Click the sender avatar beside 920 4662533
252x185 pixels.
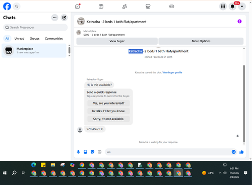[80, 130]
